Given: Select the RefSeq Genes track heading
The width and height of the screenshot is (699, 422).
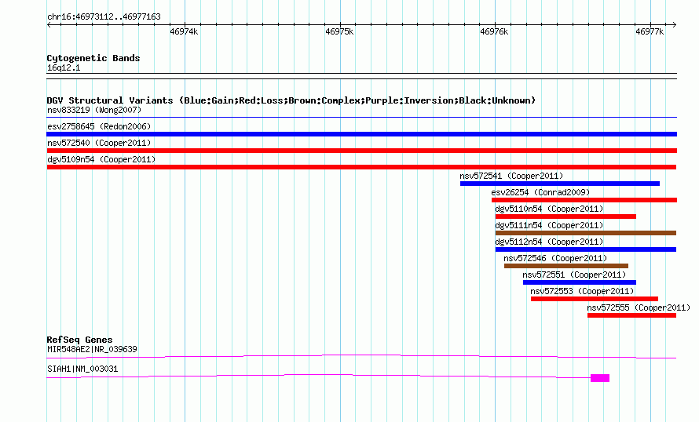Looking at the screenshot, I should (x=80, y=340).
